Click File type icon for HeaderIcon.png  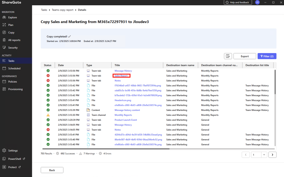tap(88, 100)
